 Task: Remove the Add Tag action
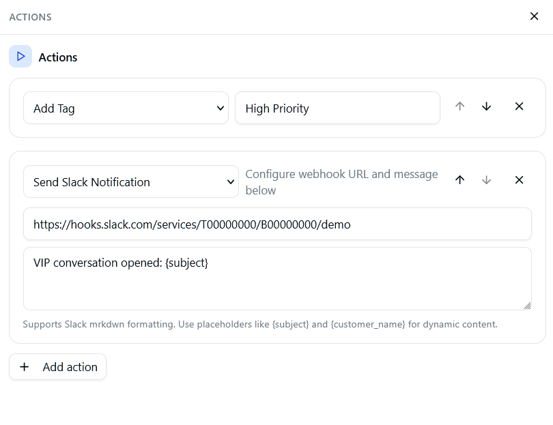[x=519, y=106]
